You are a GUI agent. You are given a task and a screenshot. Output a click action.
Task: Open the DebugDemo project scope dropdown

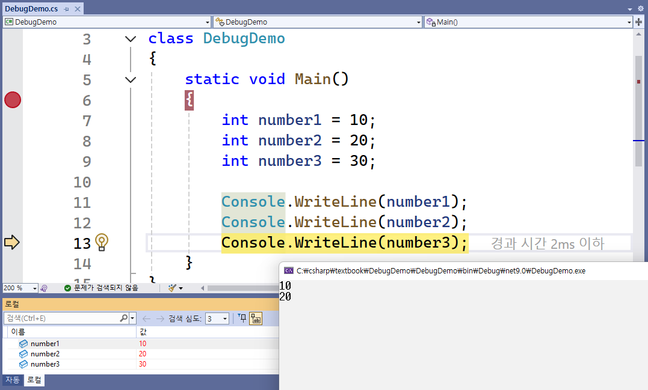[207, 22]
